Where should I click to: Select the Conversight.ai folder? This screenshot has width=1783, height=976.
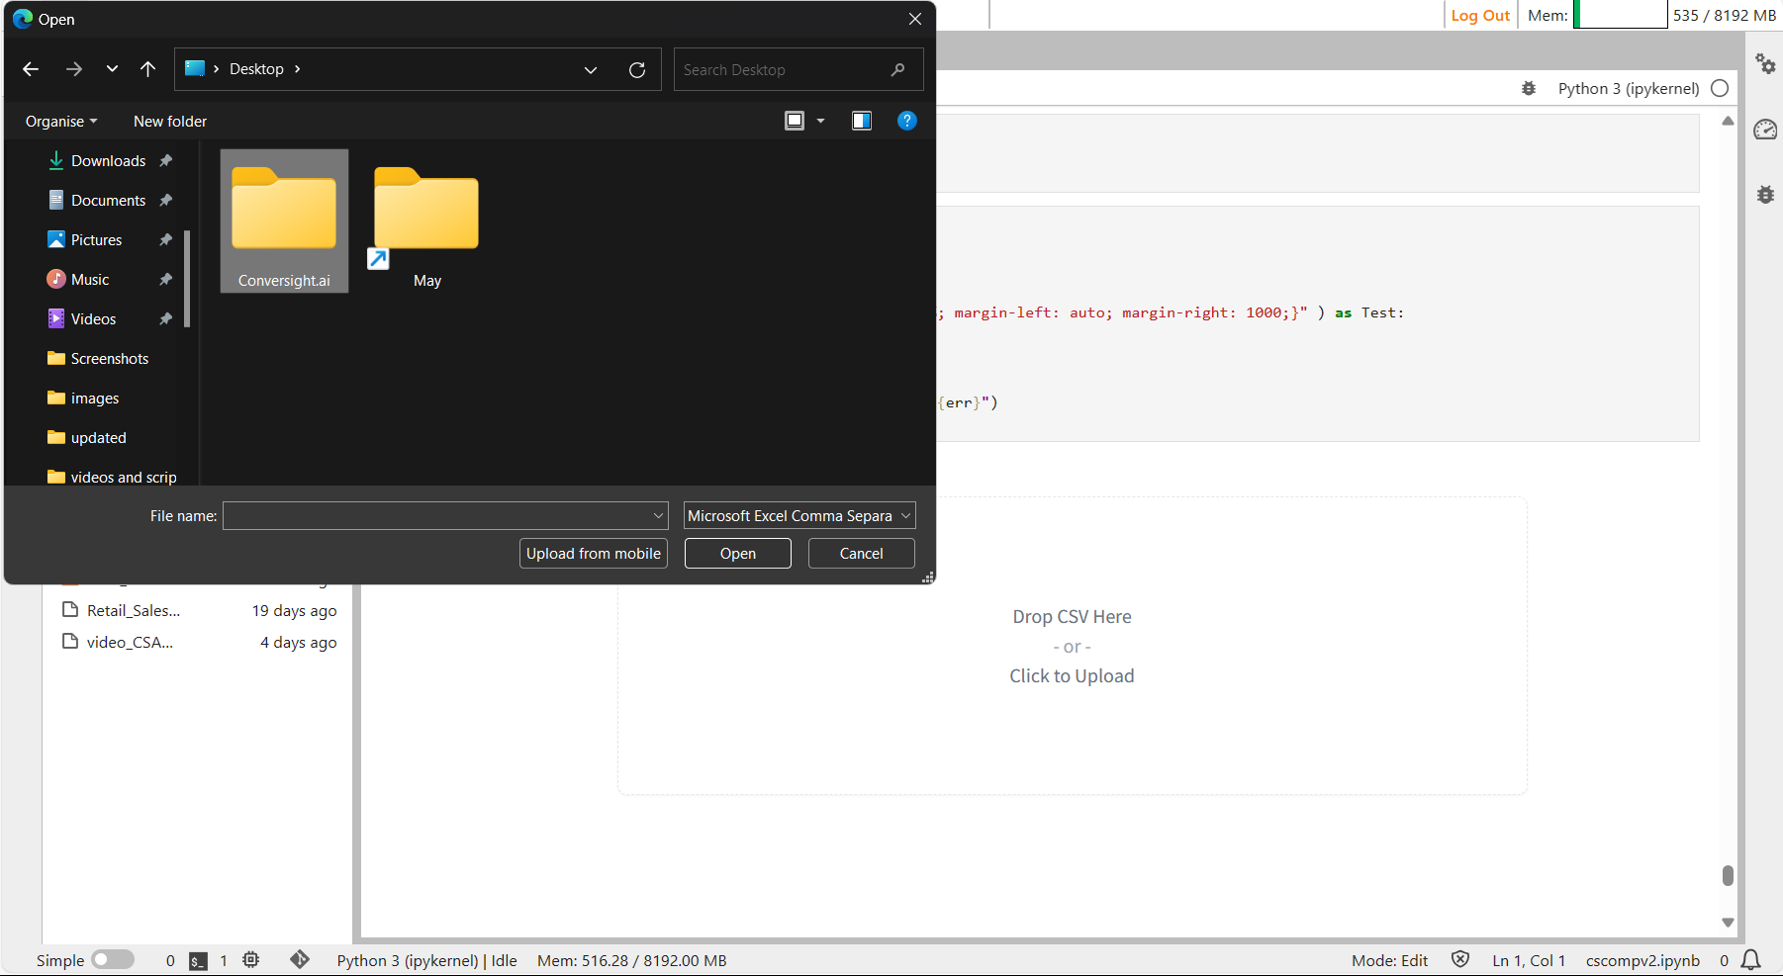[284, 222]
